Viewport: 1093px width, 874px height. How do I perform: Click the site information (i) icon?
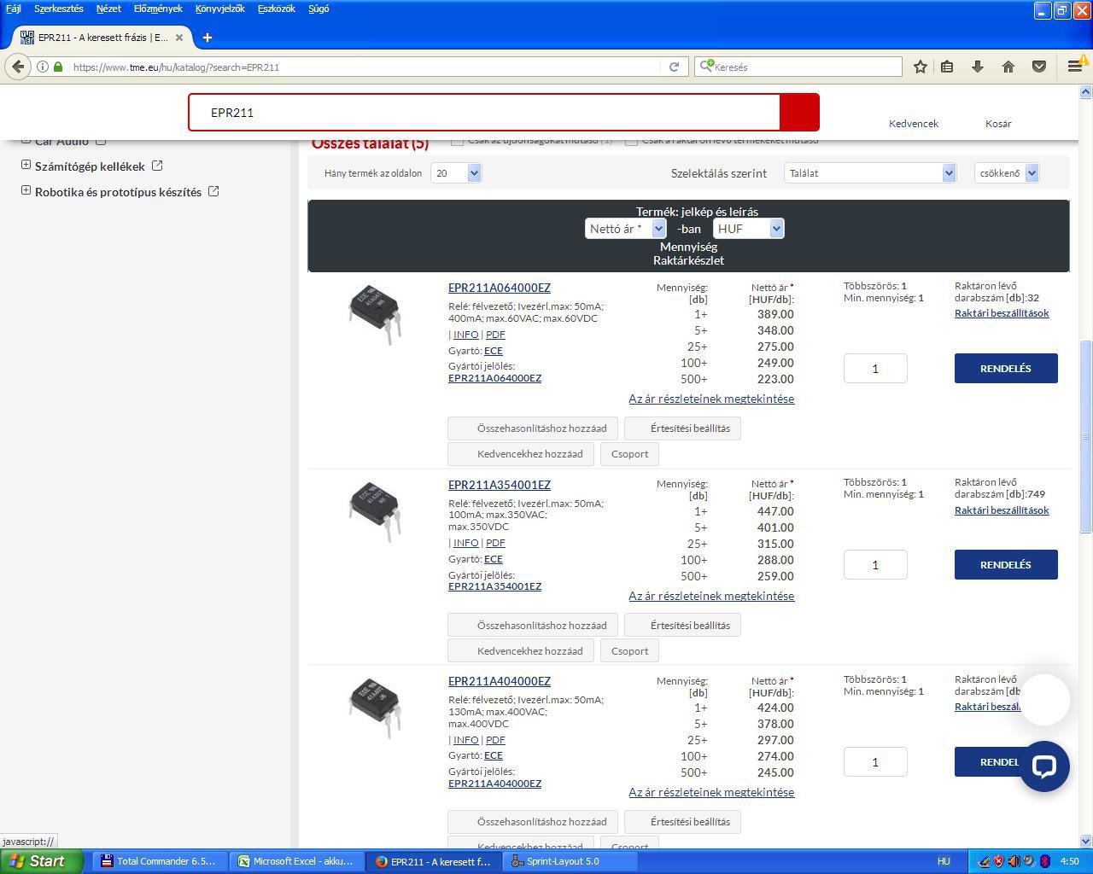(x=42, y=67)
